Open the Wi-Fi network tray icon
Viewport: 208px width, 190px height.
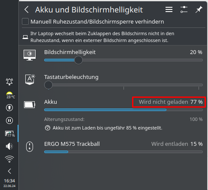click(9, 159)
